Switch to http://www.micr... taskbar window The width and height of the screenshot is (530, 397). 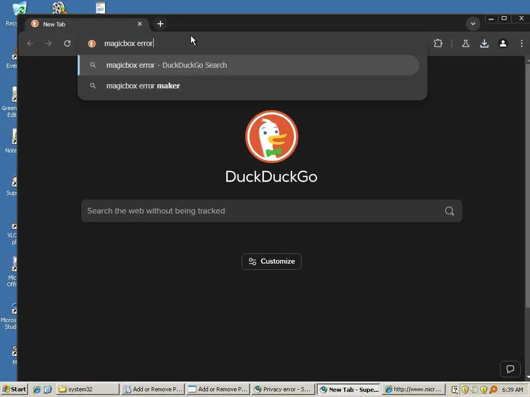(x=414, y=389)
